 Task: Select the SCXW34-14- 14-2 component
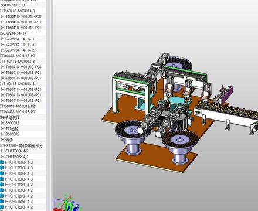(x=18, y=50)
